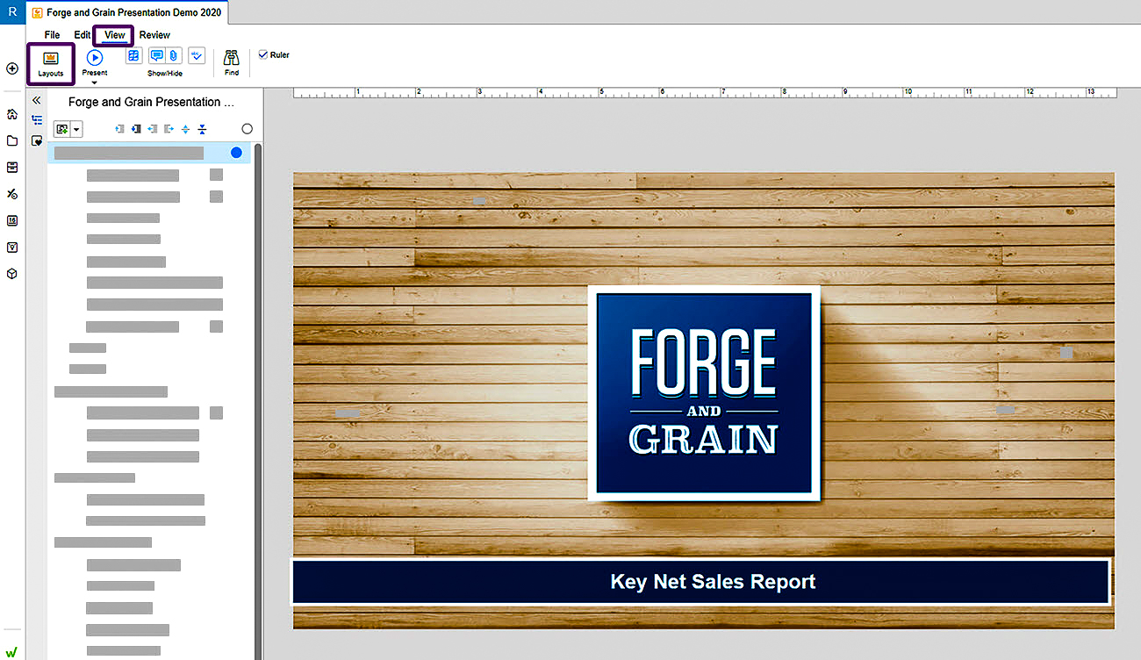Select the calendar icon in the left sidebar
The image size is (1141, 660).
[x=12, y=220]
